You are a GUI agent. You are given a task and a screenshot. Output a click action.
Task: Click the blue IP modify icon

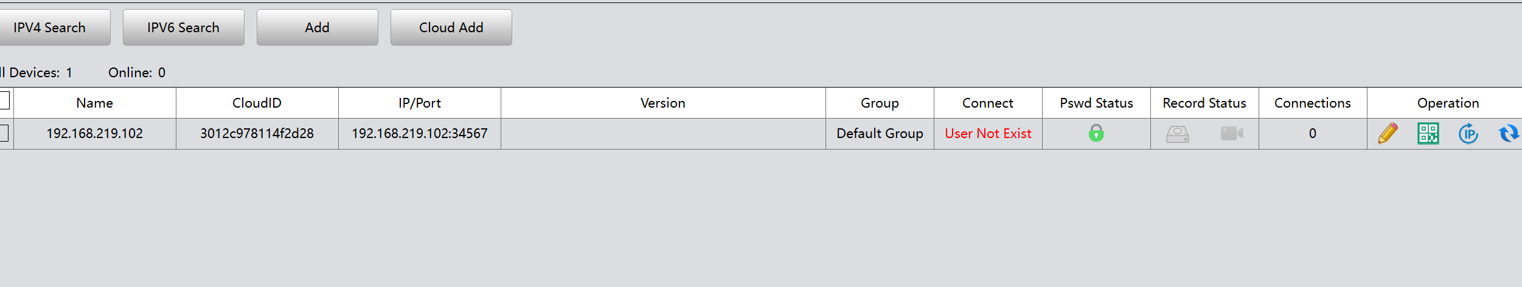1468,133
